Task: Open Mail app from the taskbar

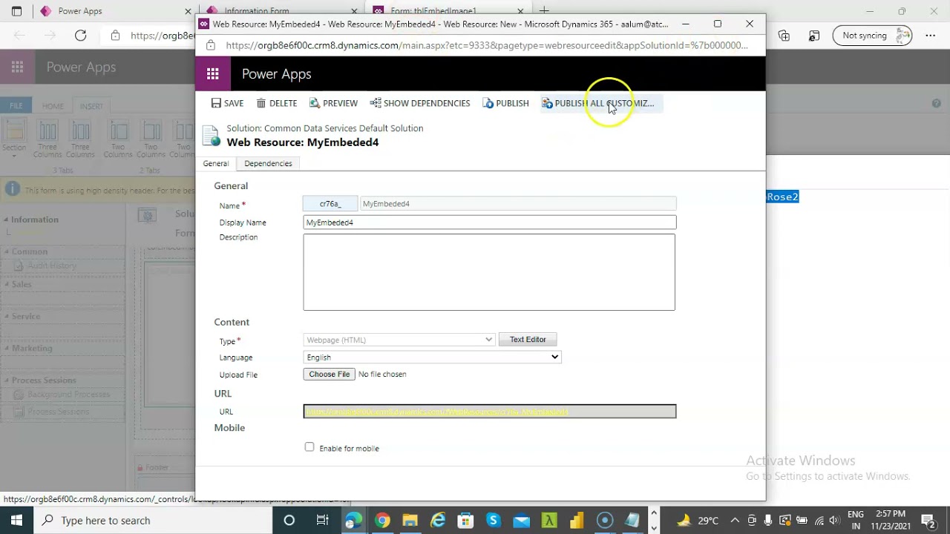Action: [x=522, y=520]
